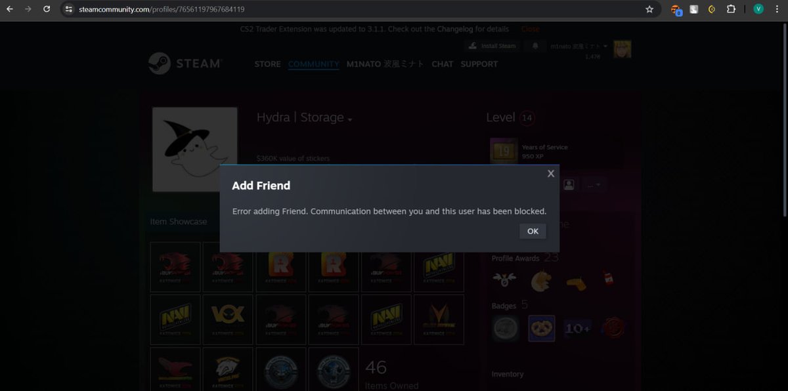The image size is (788, 391).
Task: Click the purple-framed pretzel badge
Action: 542,328
